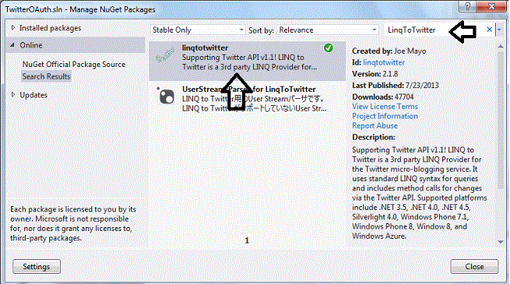Expand the Updates section
Viewport: 510px width, 284px height.
(x=13, y=95)
